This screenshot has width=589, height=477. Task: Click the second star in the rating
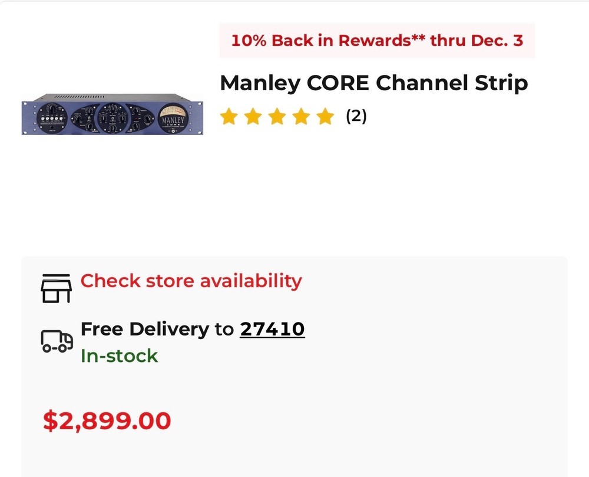[254, 117]
